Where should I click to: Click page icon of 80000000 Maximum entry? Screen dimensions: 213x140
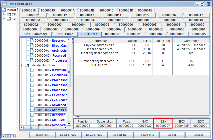(32, 70)
